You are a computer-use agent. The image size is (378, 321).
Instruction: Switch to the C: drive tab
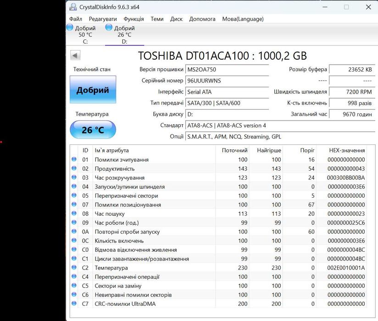click(85, 35)
